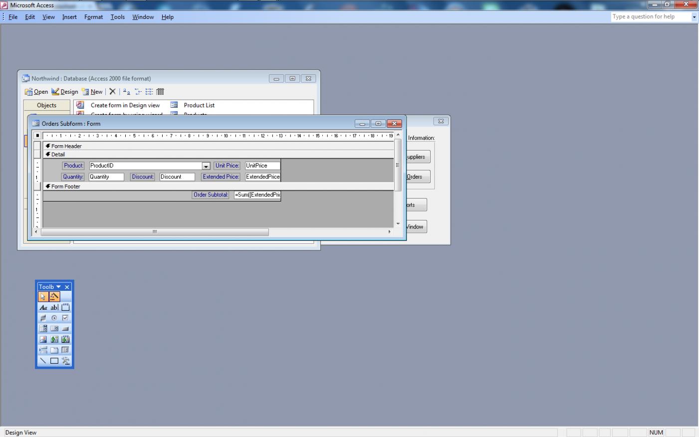699x437 pixels.
Task: Toggle Control Wizards in the toolbox
Action: click(54, 297)
